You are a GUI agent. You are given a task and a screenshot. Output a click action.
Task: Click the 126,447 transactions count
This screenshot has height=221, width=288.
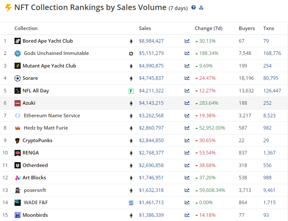point(272,90)
